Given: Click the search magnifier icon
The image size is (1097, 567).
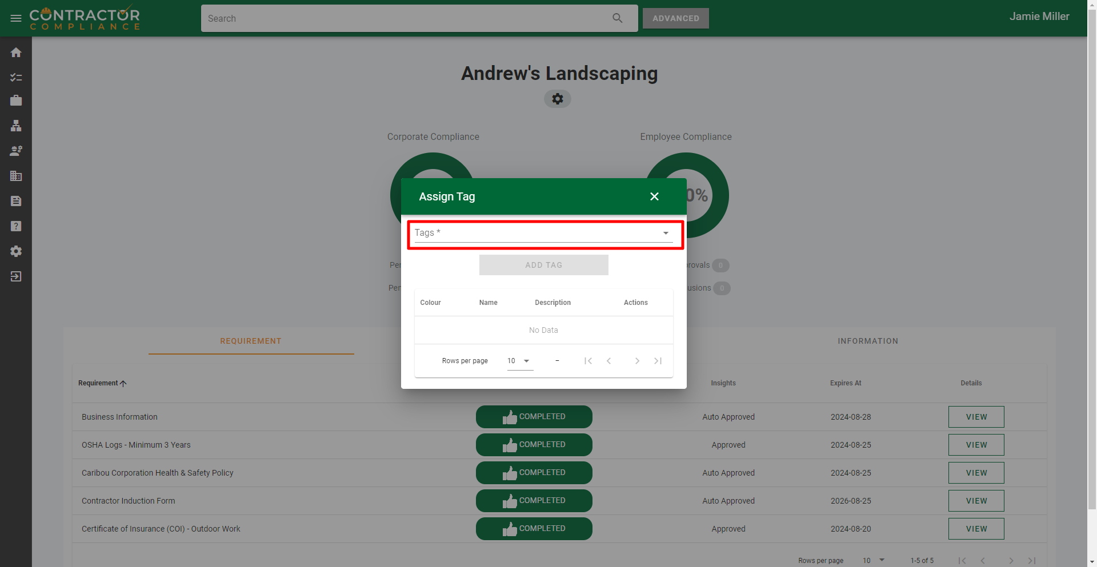Looking at the screenshot, I should coord(617,18).
